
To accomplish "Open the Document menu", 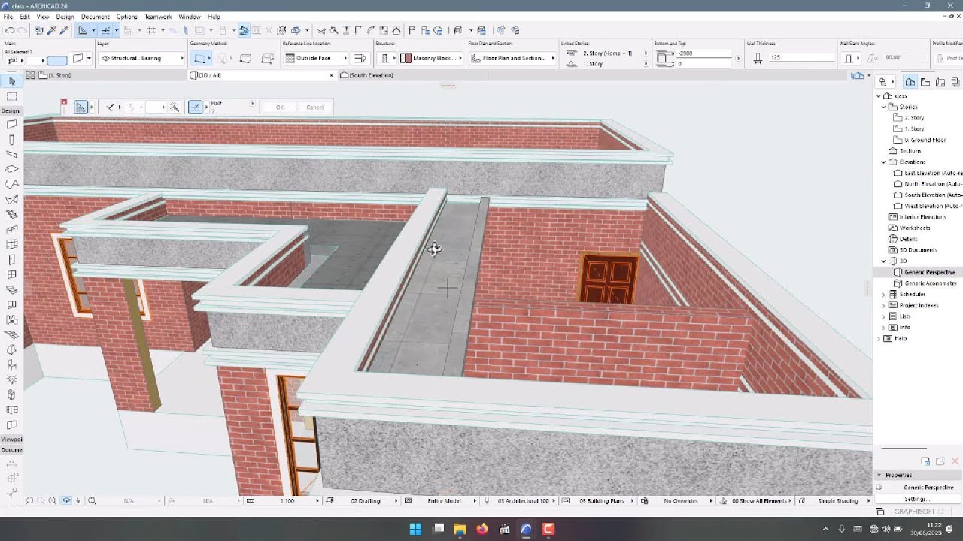I will [x=95, y=17].
